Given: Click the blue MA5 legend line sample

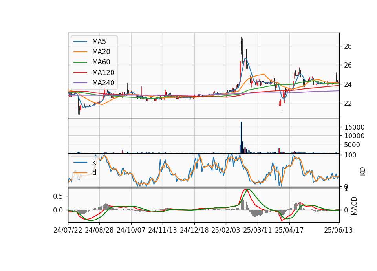Looking at the screenshot, I should point(80,42).
